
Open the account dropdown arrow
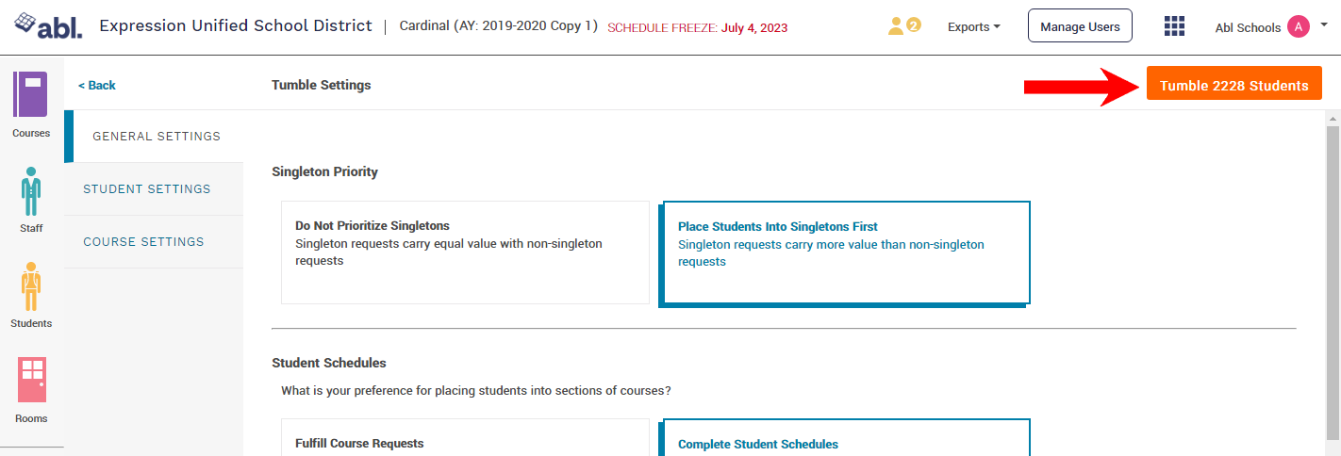1324,25
